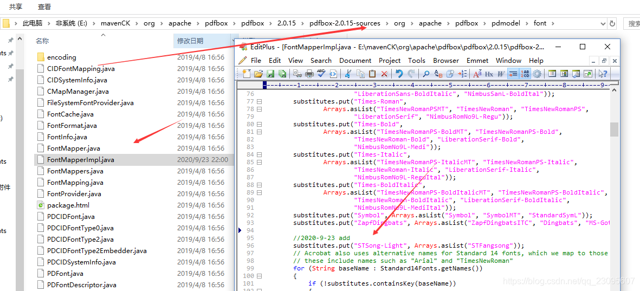The height and width of the screenshot is (291, 640).
Task: Open the Project menu
Action: click(x=390, y=60)
